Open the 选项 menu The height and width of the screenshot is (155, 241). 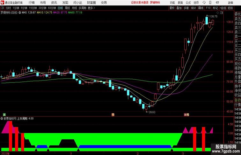click(196, 3)
